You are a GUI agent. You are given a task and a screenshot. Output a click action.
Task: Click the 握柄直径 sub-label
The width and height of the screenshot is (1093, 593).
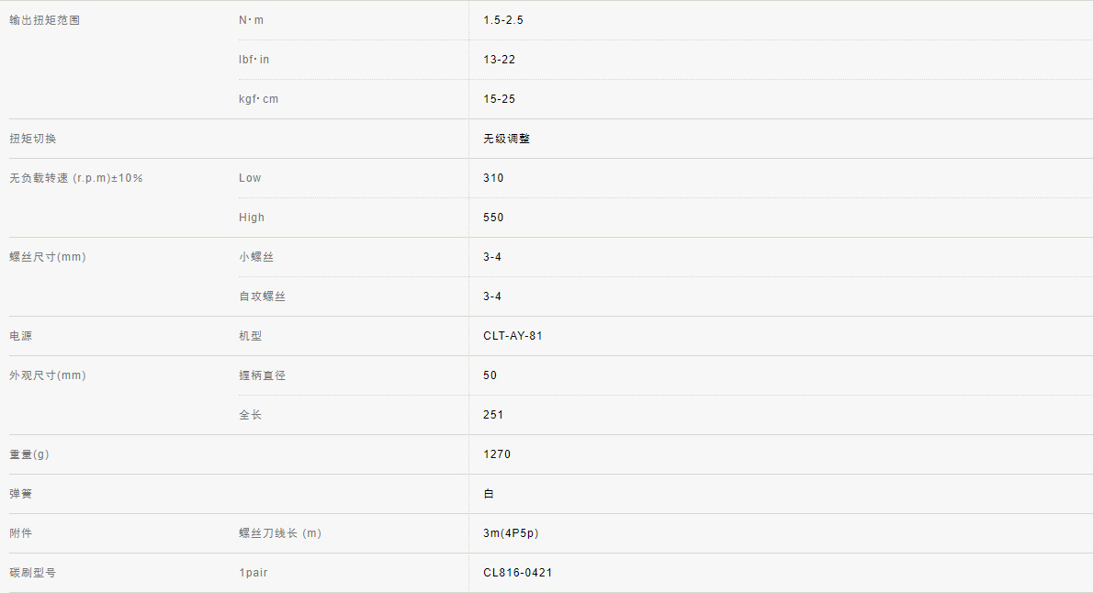tap(262, 375)
